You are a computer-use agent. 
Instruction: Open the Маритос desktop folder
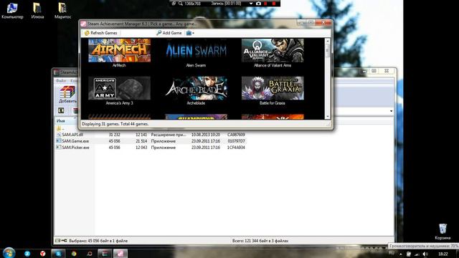click(62, 11)
